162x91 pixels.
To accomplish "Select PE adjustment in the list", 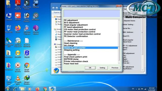I will [x=71, y=20].
